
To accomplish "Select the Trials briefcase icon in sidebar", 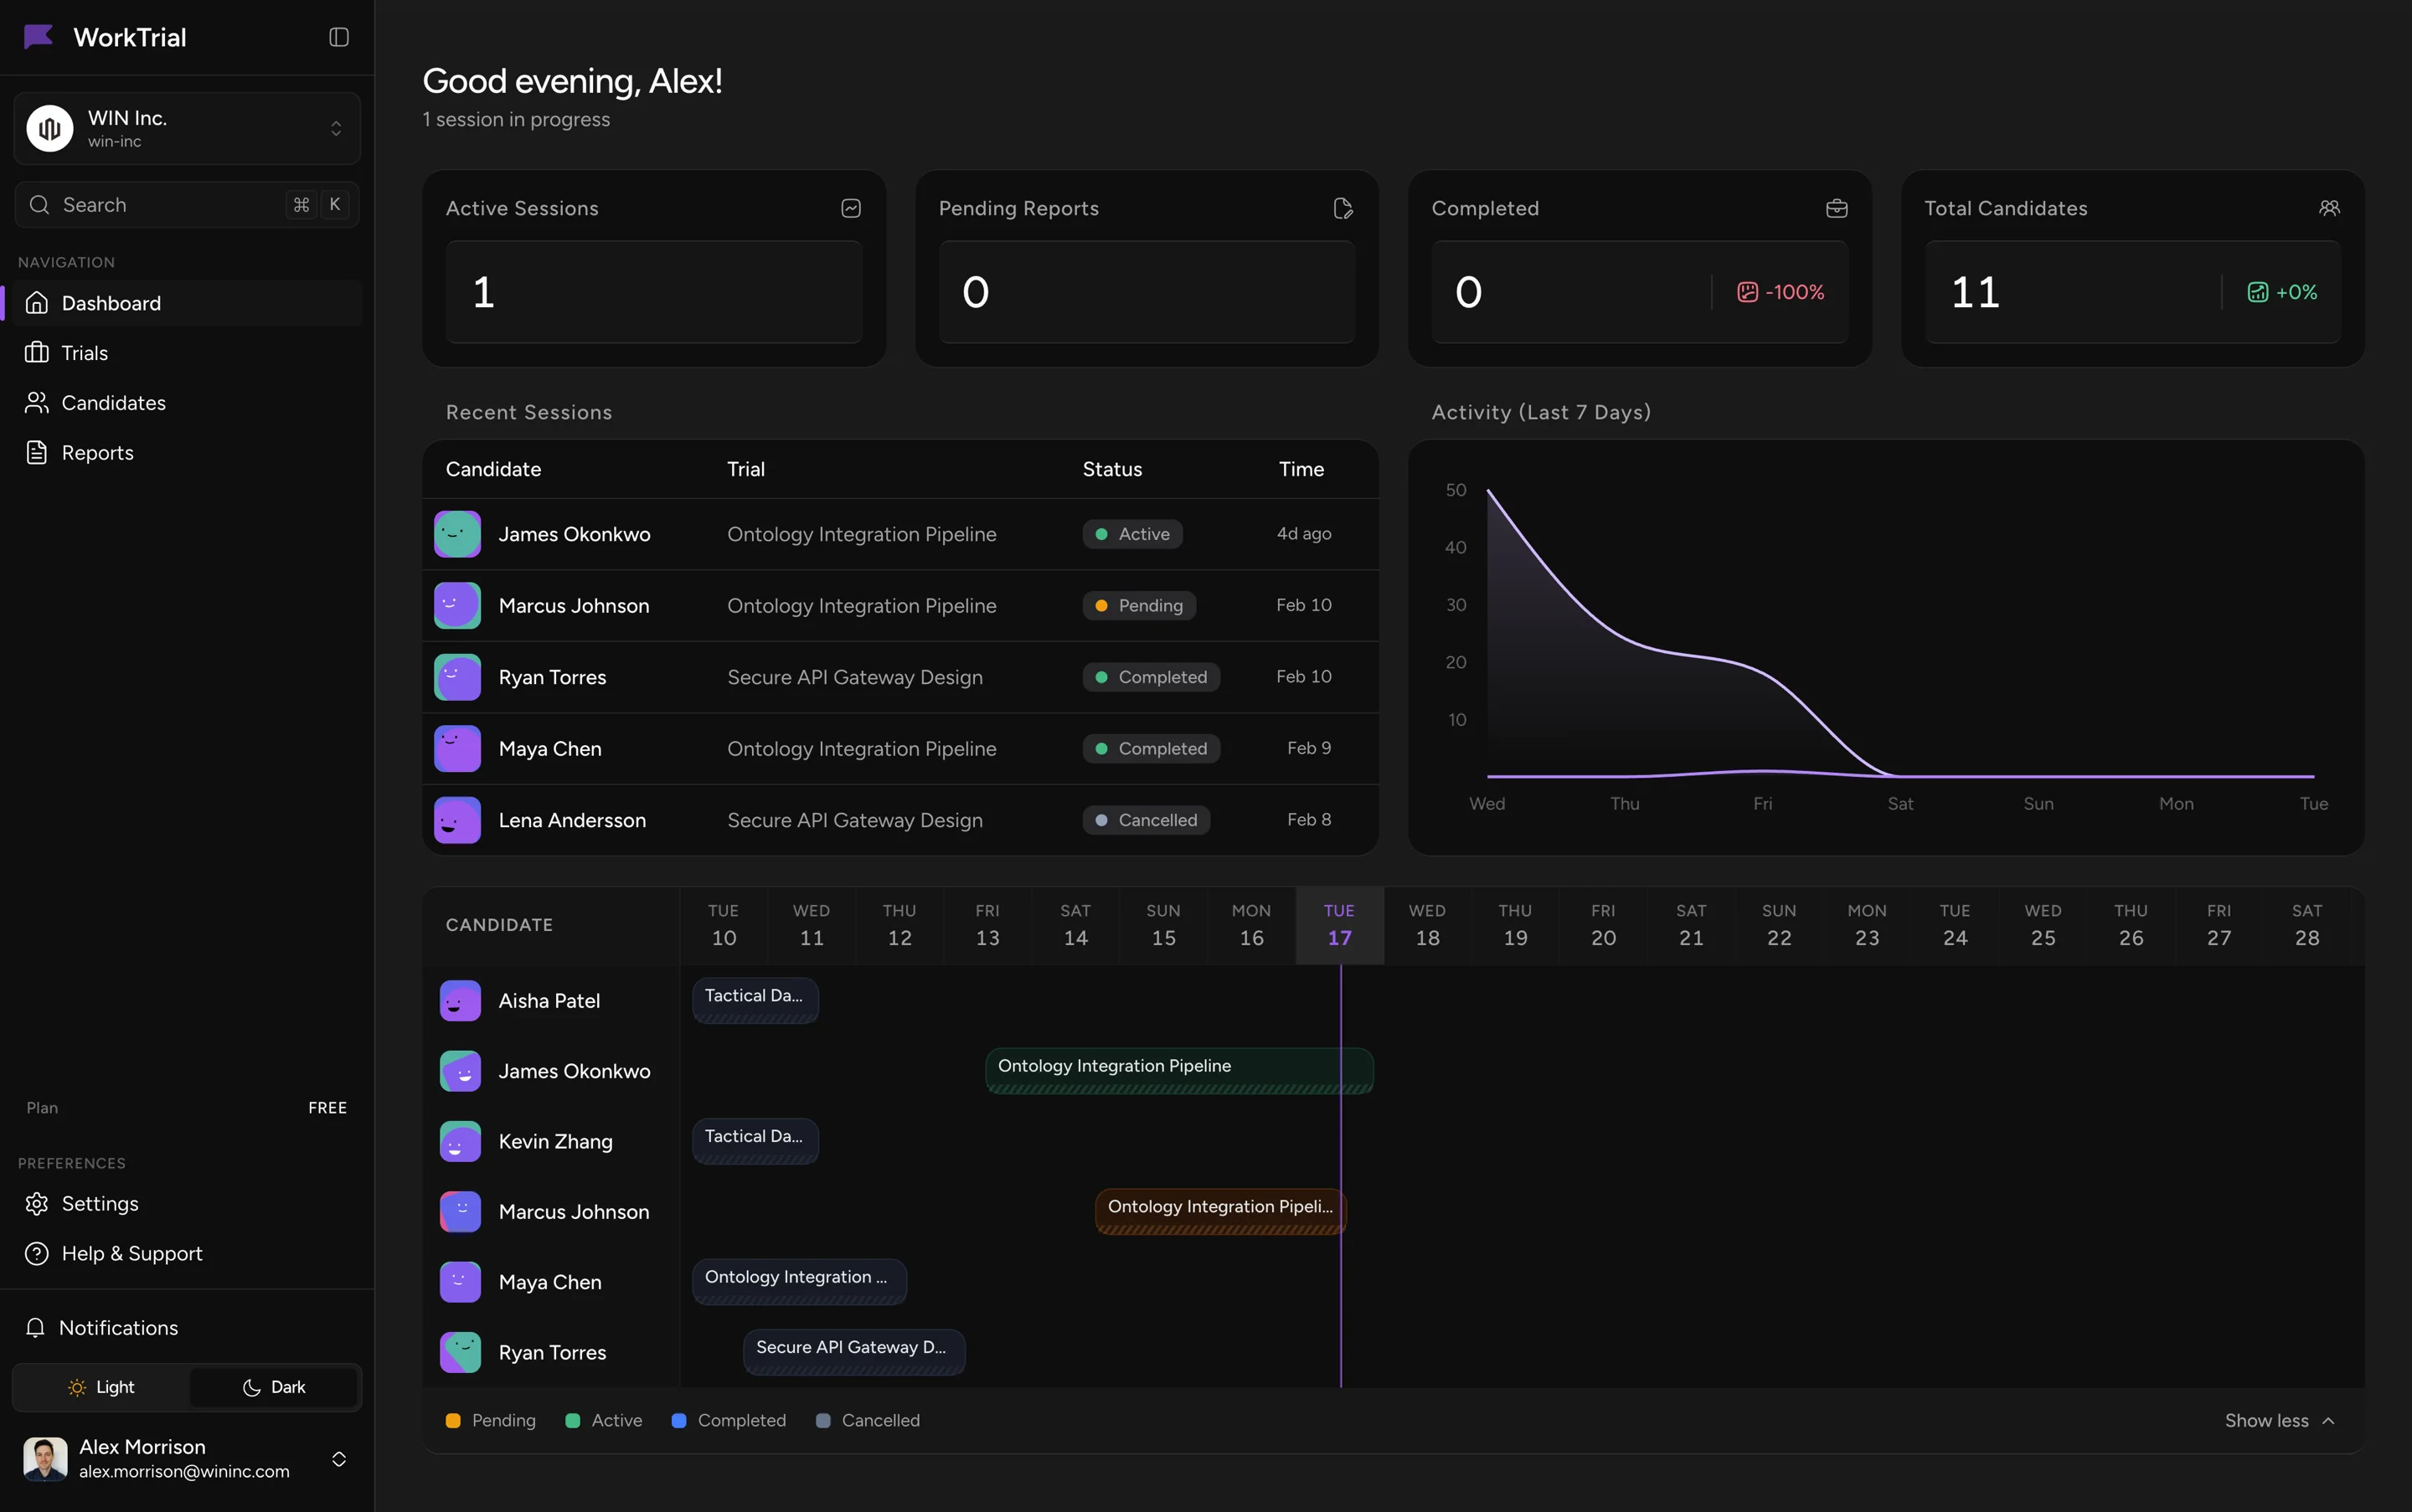I will (36, 352).
